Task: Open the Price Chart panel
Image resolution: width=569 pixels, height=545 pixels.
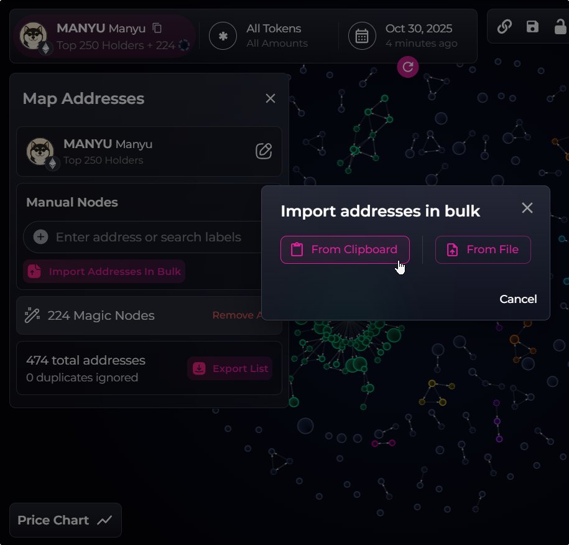Action: click(65, 520)
